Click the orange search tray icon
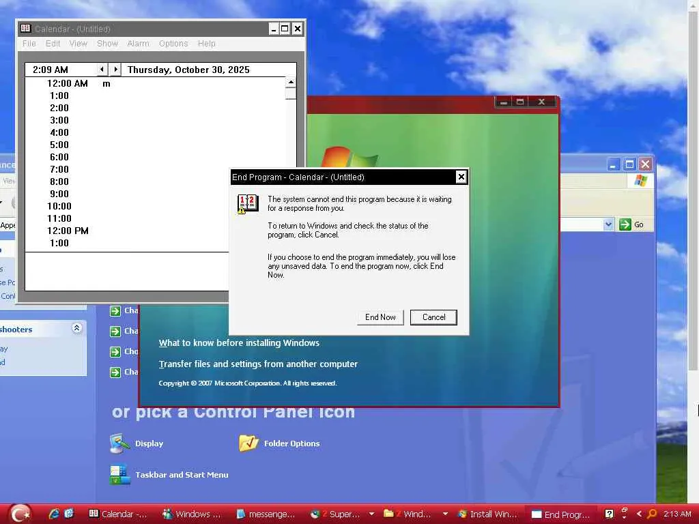The height and width of the screenshot is (524, 699). [x=652, y=514]
